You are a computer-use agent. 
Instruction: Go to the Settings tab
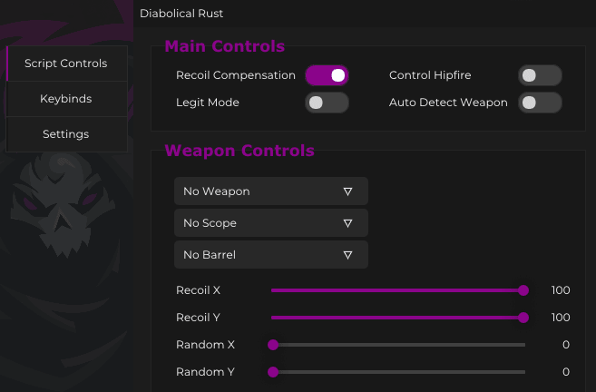[66, 134]
